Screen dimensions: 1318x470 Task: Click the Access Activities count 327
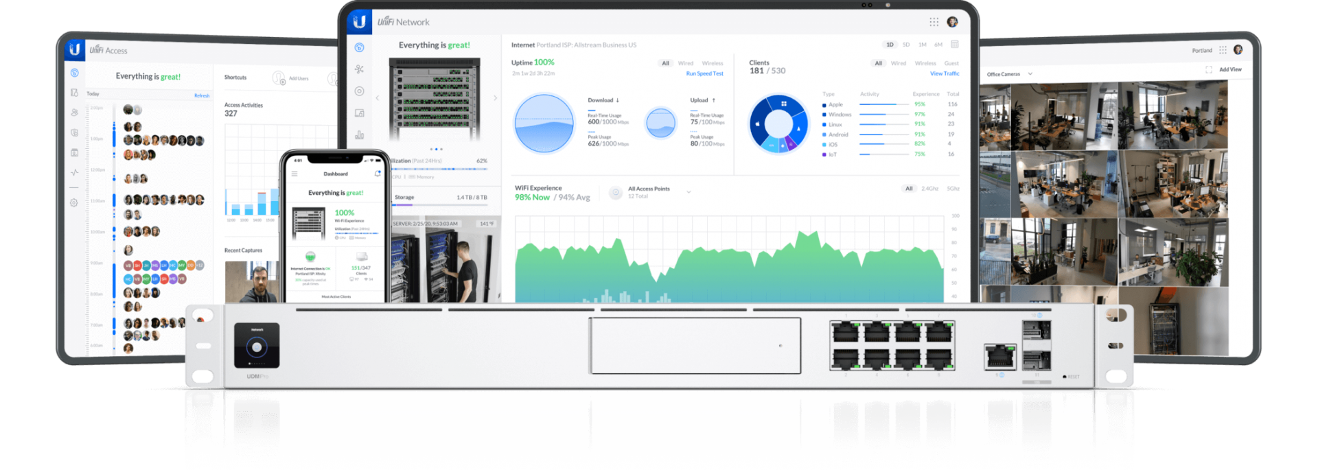[231, 114]
